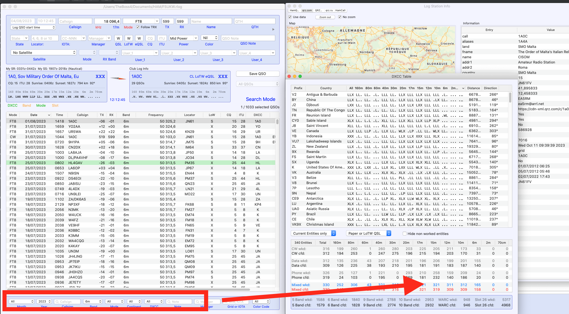569x314 pixels.
Task: Open the No Satellite dropdown
Action: (x=44, y=53)
